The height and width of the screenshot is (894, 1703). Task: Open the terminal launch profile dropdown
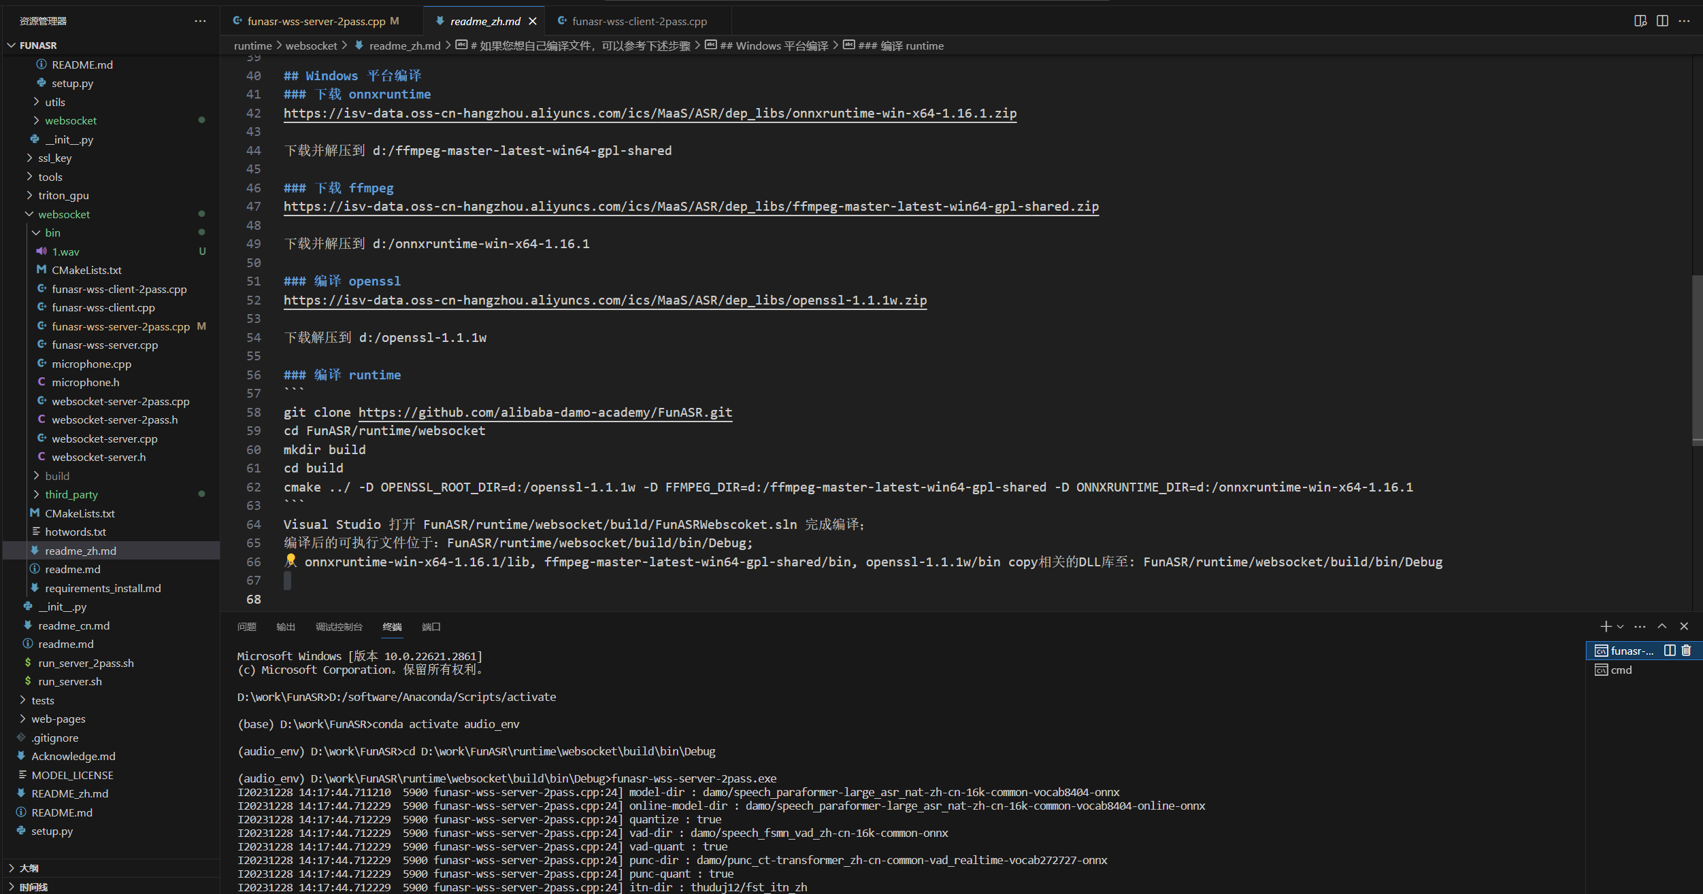(x=1620, y=626)
